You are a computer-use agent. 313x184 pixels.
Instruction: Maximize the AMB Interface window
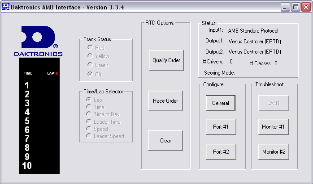click(296, 7)
